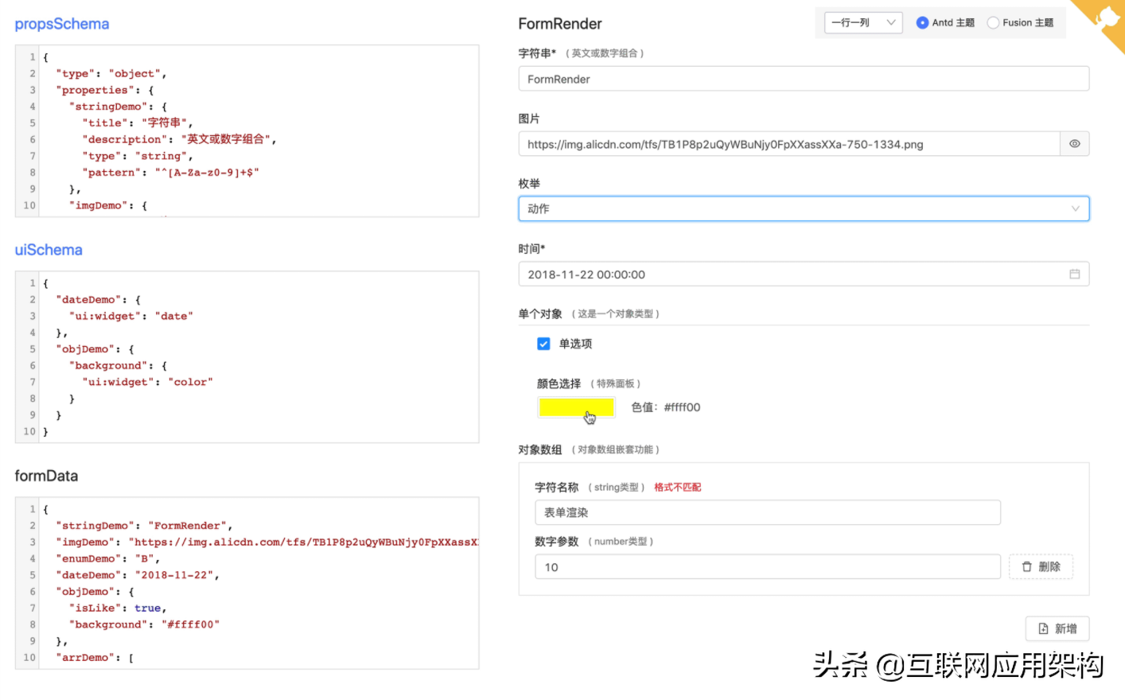Screen dimensions: 1125x700
Task: Click the "isLike": true line in formData
Action: [118, 608]
